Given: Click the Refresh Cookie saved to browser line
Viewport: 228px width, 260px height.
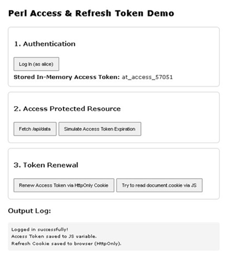Looking at the screenshot, I should pyautogui.click(x=66, y=244).
